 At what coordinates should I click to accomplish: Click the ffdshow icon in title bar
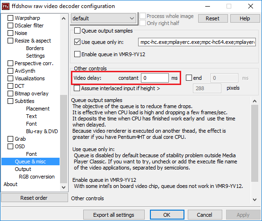6,6
